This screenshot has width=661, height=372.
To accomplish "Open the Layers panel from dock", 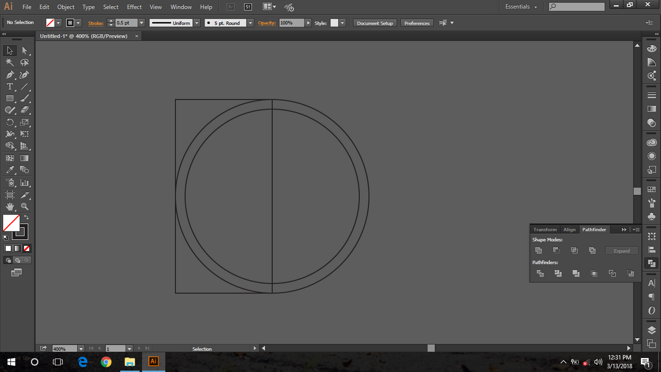I will click(x=652, y=330).
